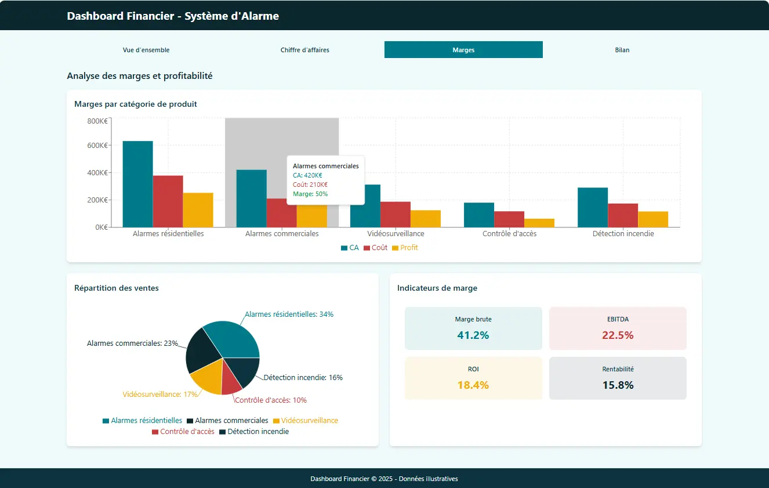The width and height of the screenshot is (769, 488).
Task: Click the teal CA bar for Contrôle d'accès
Action: tap(479, 215)
